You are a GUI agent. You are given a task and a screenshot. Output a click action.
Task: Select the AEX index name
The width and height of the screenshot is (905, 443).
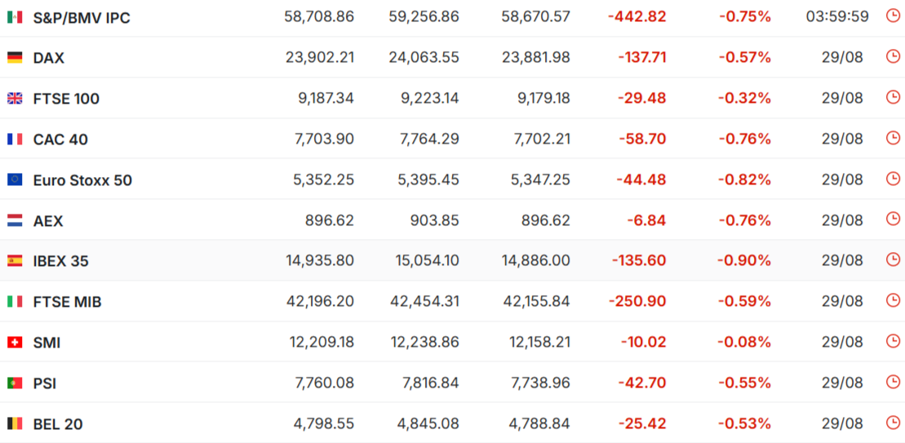(x=48, y=221)
